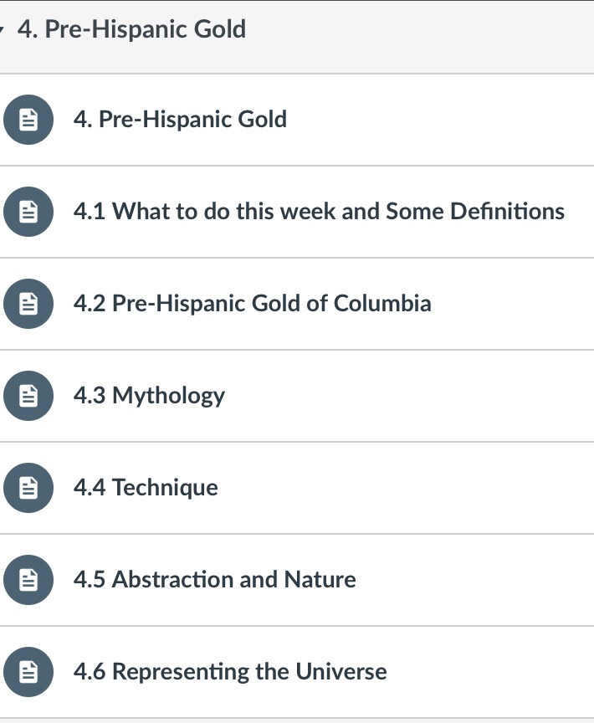Click page icon next to 4.2 Gold of Columbia
This screenshot has width=594, height=723.
28,304
